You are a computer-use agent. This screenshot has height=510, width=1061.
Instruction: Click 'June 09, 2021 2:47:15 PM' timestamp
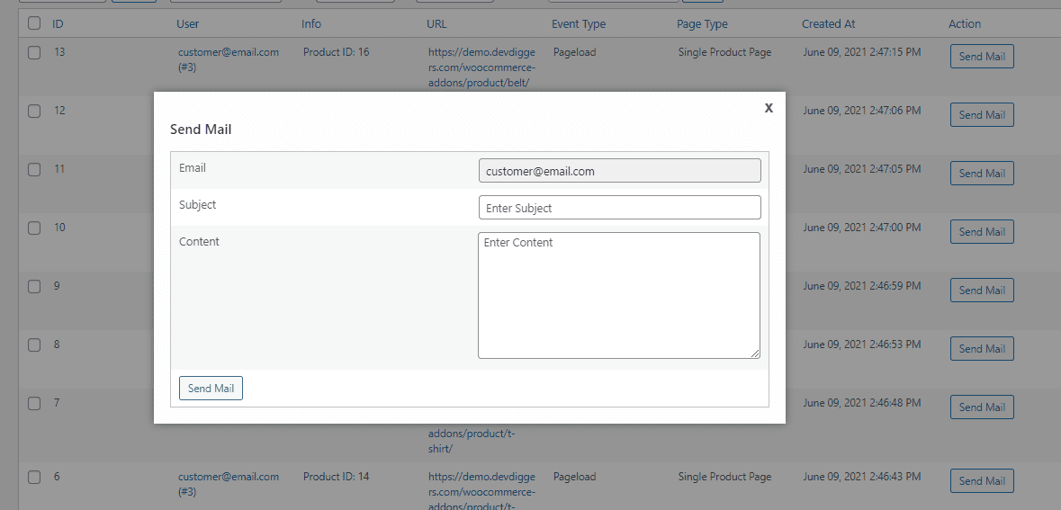point(862,52)
